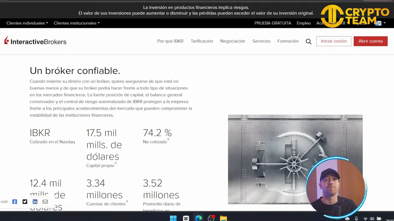
Task: Open the Windows Start menu
Action: 173,218
